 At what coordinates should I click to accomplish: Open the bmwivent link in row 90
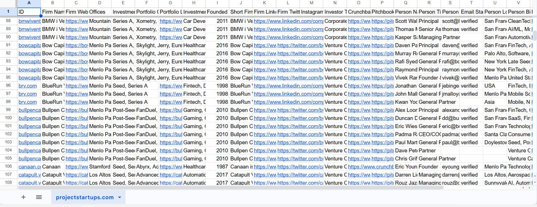click(x=30, y=37)
